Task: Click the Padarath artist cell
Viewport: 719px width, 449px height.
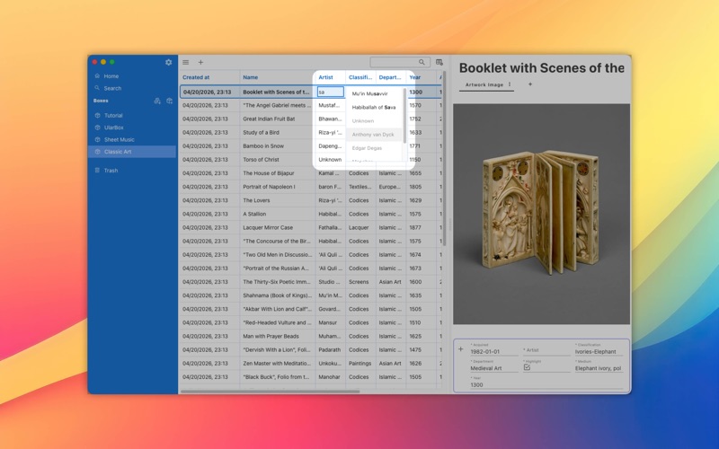Action: [331, 350]
